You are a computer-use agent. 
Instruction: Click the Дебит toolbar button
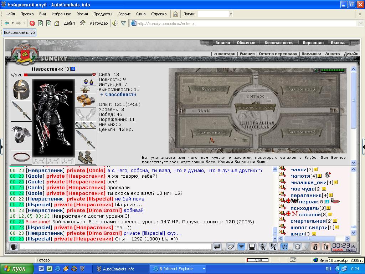(x=70, y=23)
